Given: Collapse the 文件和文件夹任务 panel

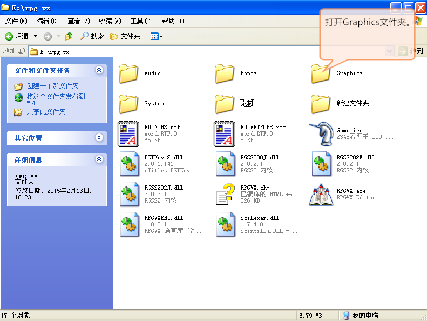Looking at the screenshot, I should point(99,70).
